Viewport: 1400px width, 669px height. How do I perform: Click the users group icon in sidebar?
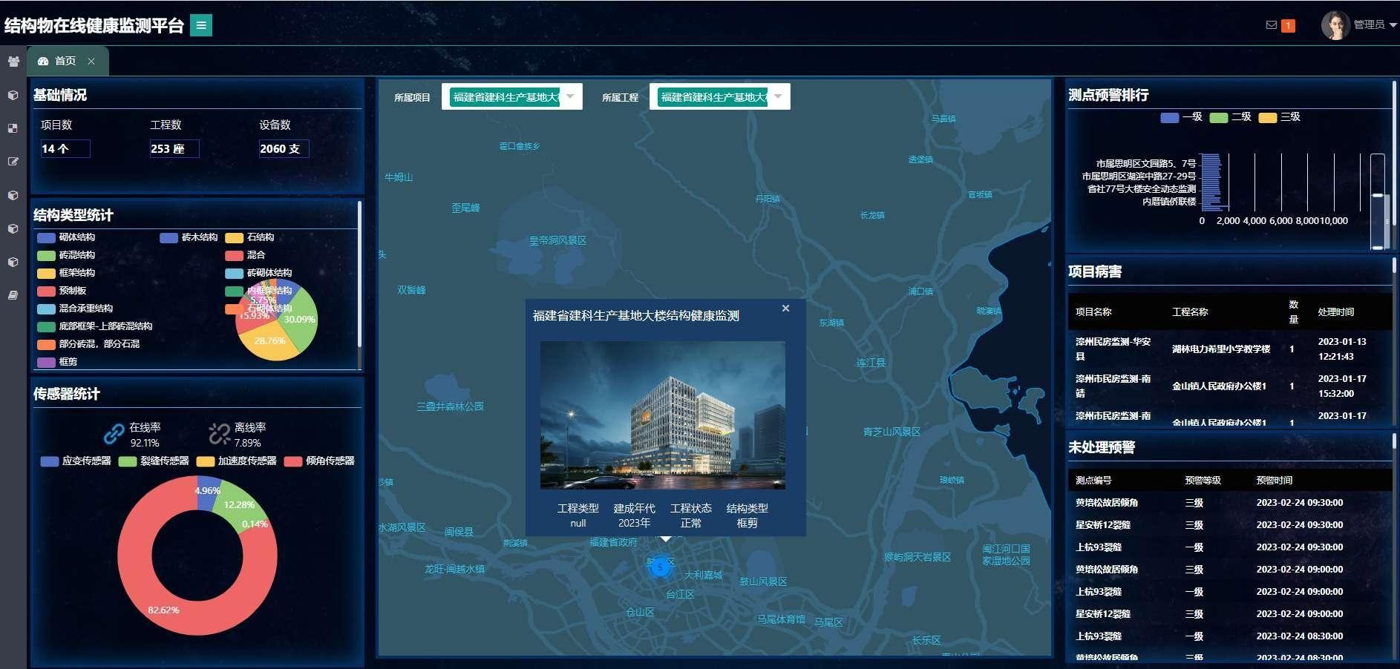(13, 62)
